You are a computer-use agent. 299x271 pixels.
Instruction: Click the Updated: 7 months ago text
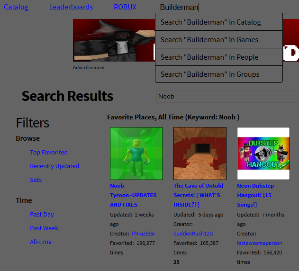click(261, 219)
